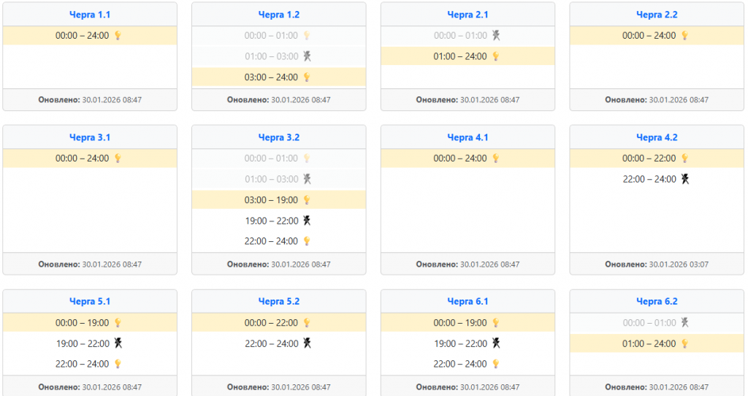Click the outage icon for 22:00 – 24:00 in Черга 4.2

[685, 179]
